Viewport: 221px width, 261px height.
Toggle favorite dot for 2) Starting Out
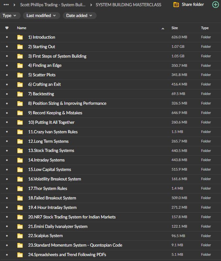pos(7,47)
